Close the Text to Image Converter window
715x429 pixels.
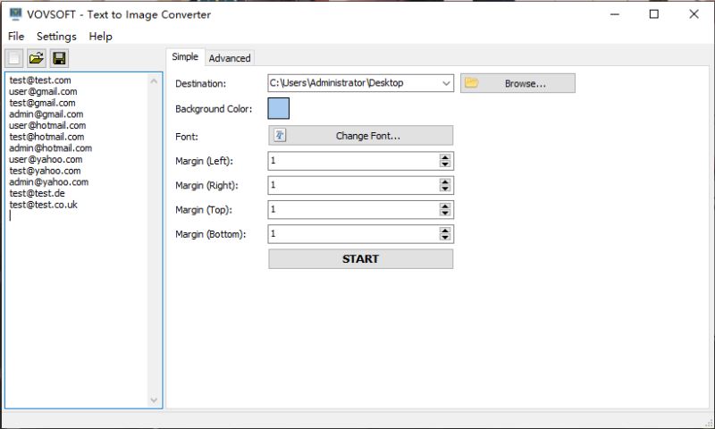(694, 14)
